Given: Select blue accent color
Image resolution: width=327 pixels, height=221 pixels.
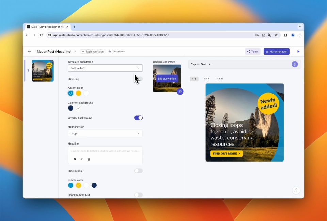Looking at the screenshot, I should [x=71, y=93].
